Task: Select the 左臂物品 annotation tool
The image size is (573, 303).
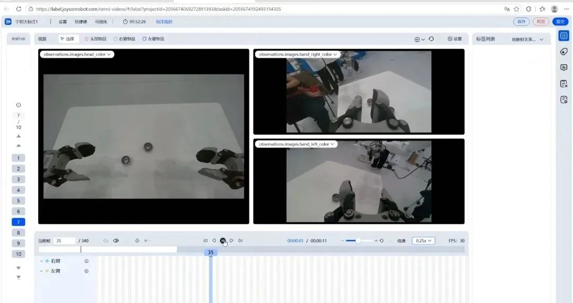Action: 153,39
